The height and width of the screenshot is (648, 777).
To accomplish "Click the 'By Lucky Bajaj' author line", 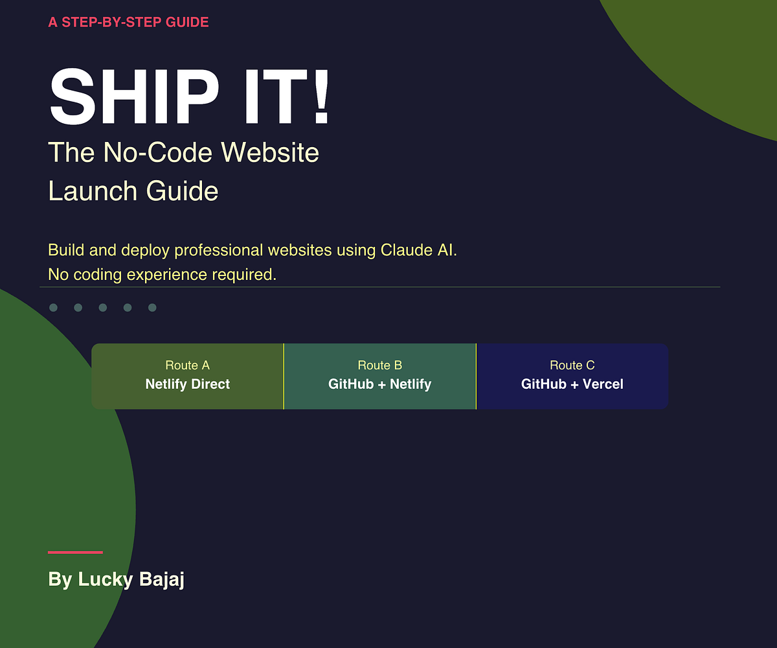I will coord(117,579).
